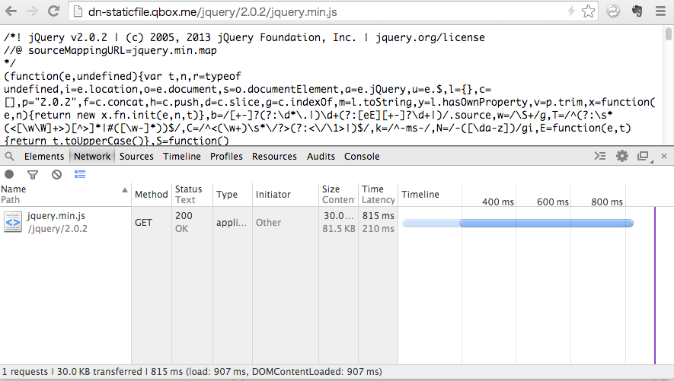
Task: Sort by the Method column header
Action: (x=152, y=195)
